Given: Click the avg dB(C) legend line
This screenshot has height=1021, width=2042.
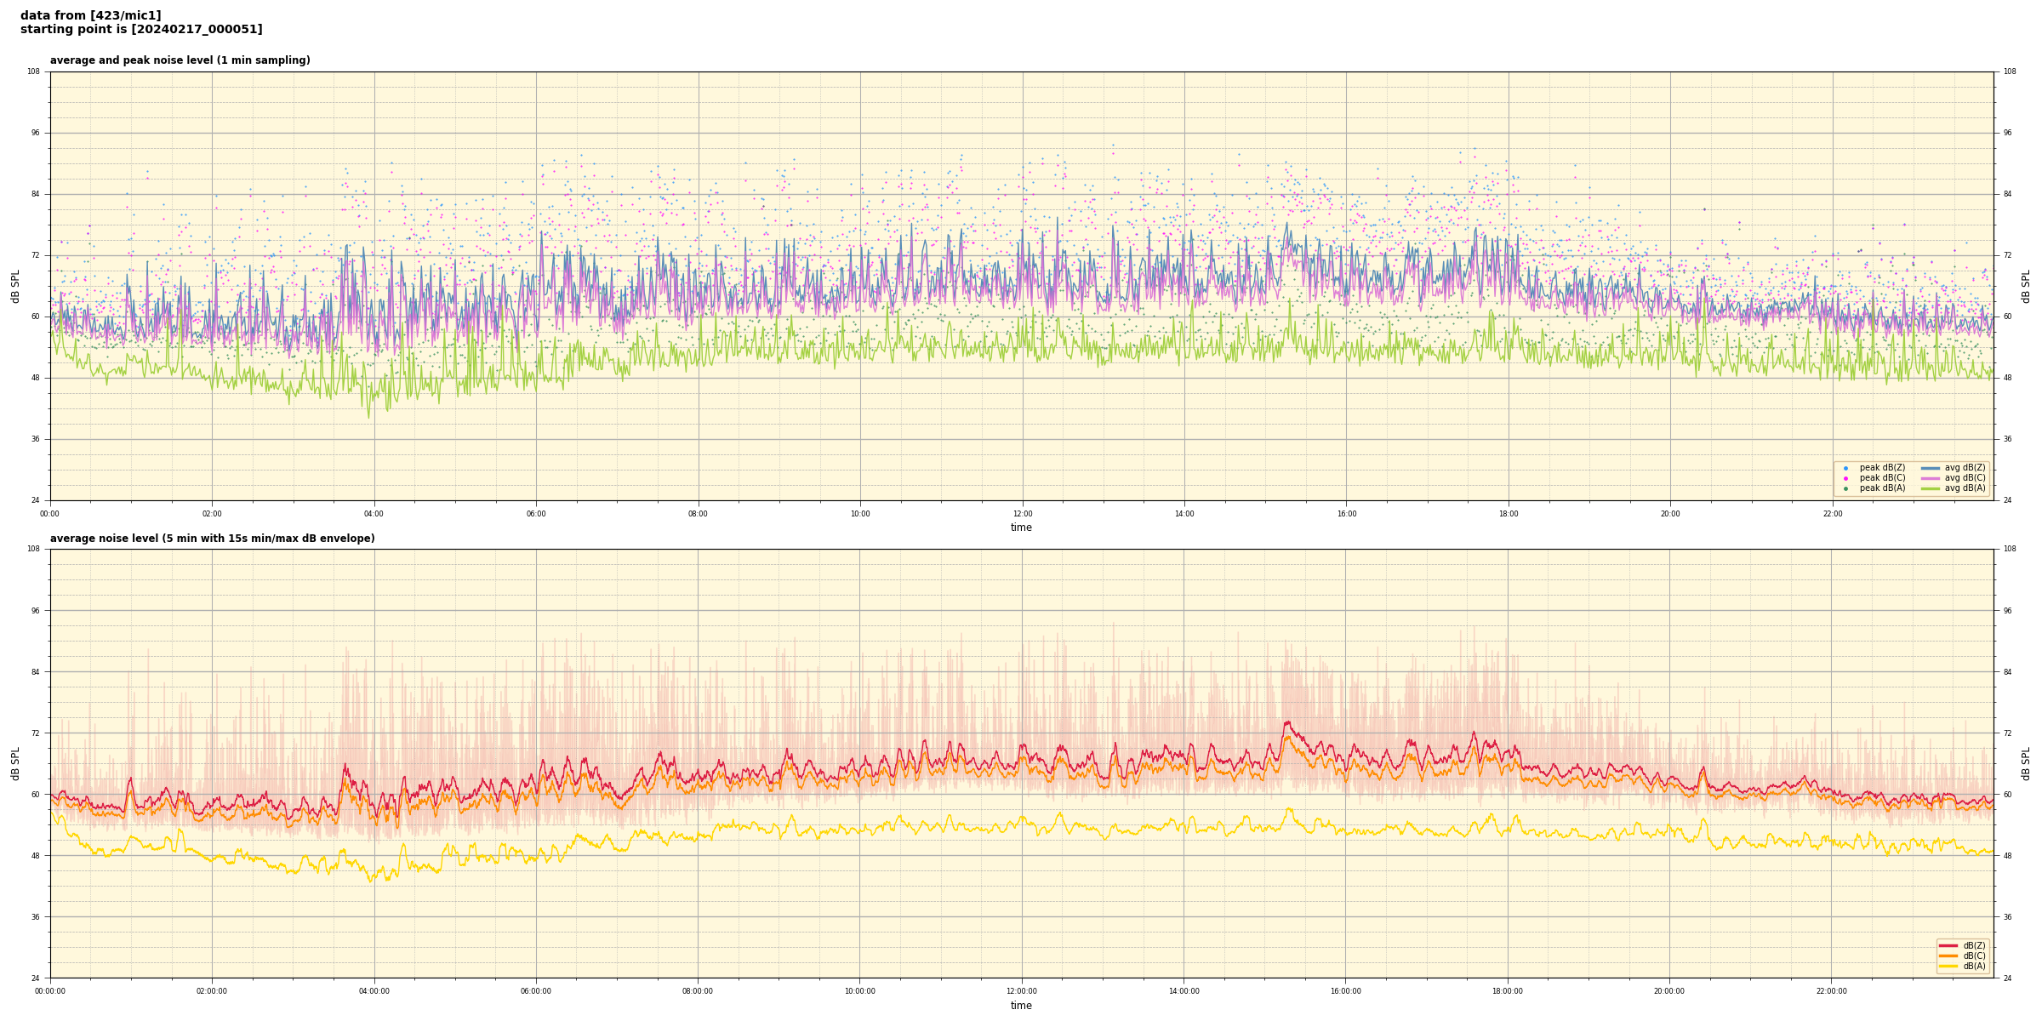Looking at the screenshot, I should [x=1931, y=478].
